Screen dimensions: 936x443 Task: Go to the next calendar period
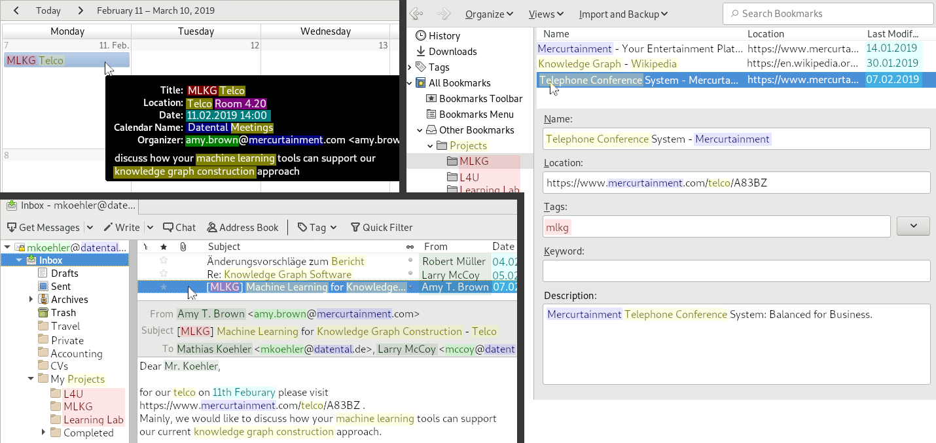click(x=81, y=10)
